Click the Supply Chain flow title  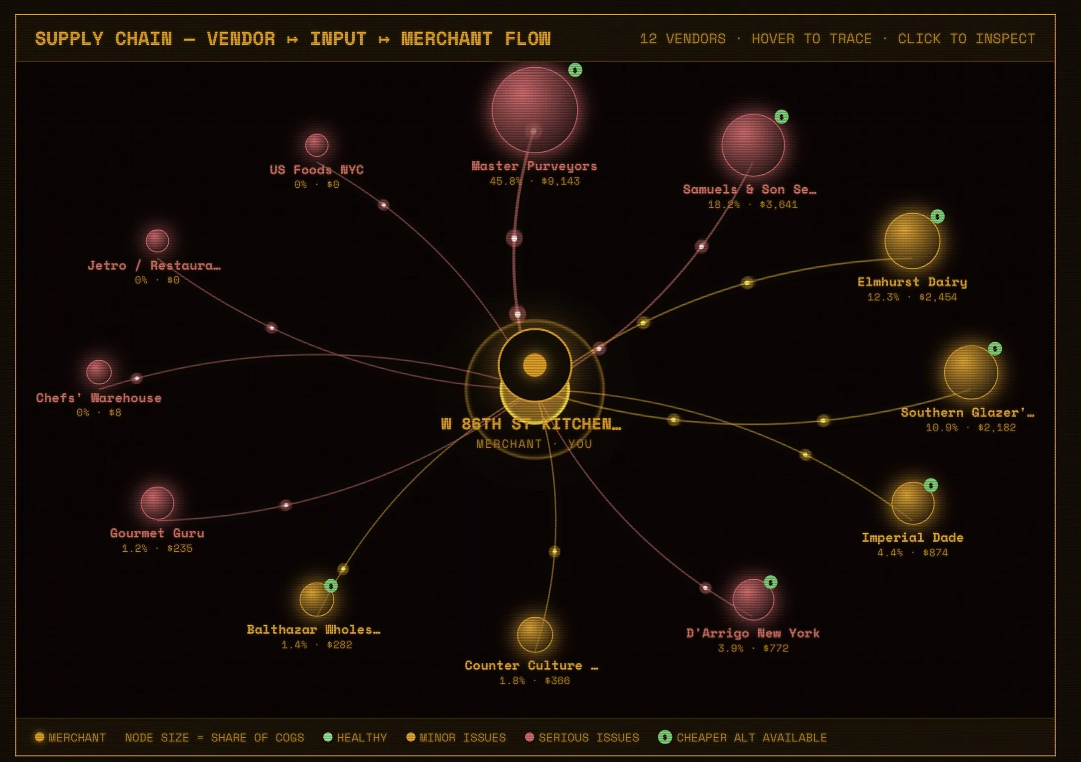(293, 39)
